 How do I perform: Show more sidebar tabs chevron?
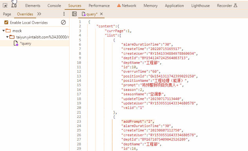[x=39, y=14]
